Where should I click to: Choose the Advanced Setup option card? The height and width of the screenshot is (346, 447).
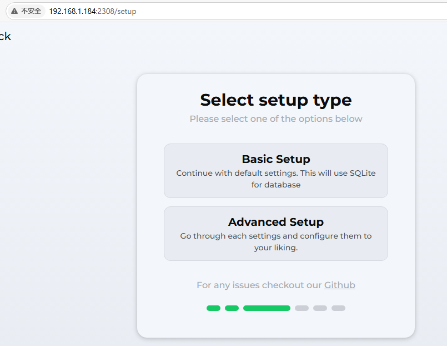[275, 234]
